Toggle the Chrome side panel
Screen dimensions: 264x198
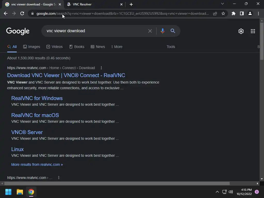pos(242,13)
